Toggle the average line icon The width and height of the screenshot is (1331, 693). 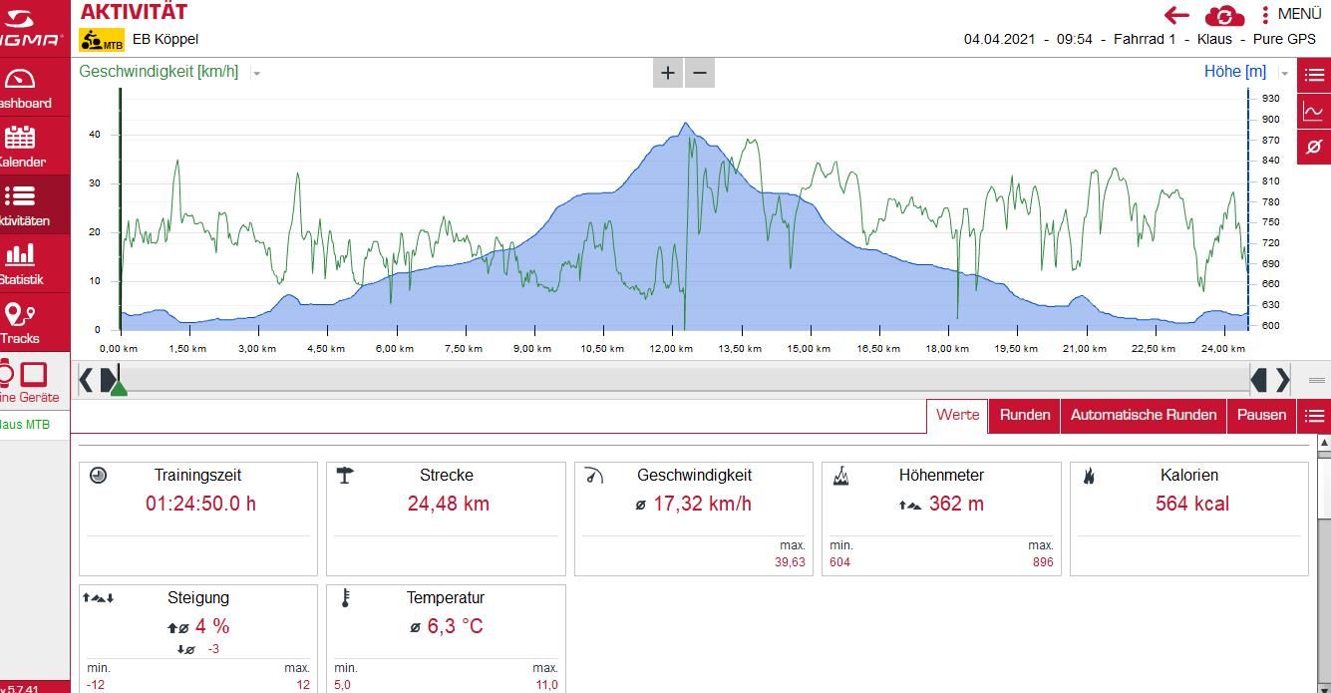1314,147
